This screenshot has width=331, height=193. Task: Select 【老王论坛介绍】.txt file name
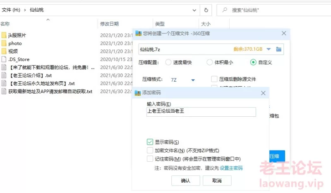coord(30,75)
